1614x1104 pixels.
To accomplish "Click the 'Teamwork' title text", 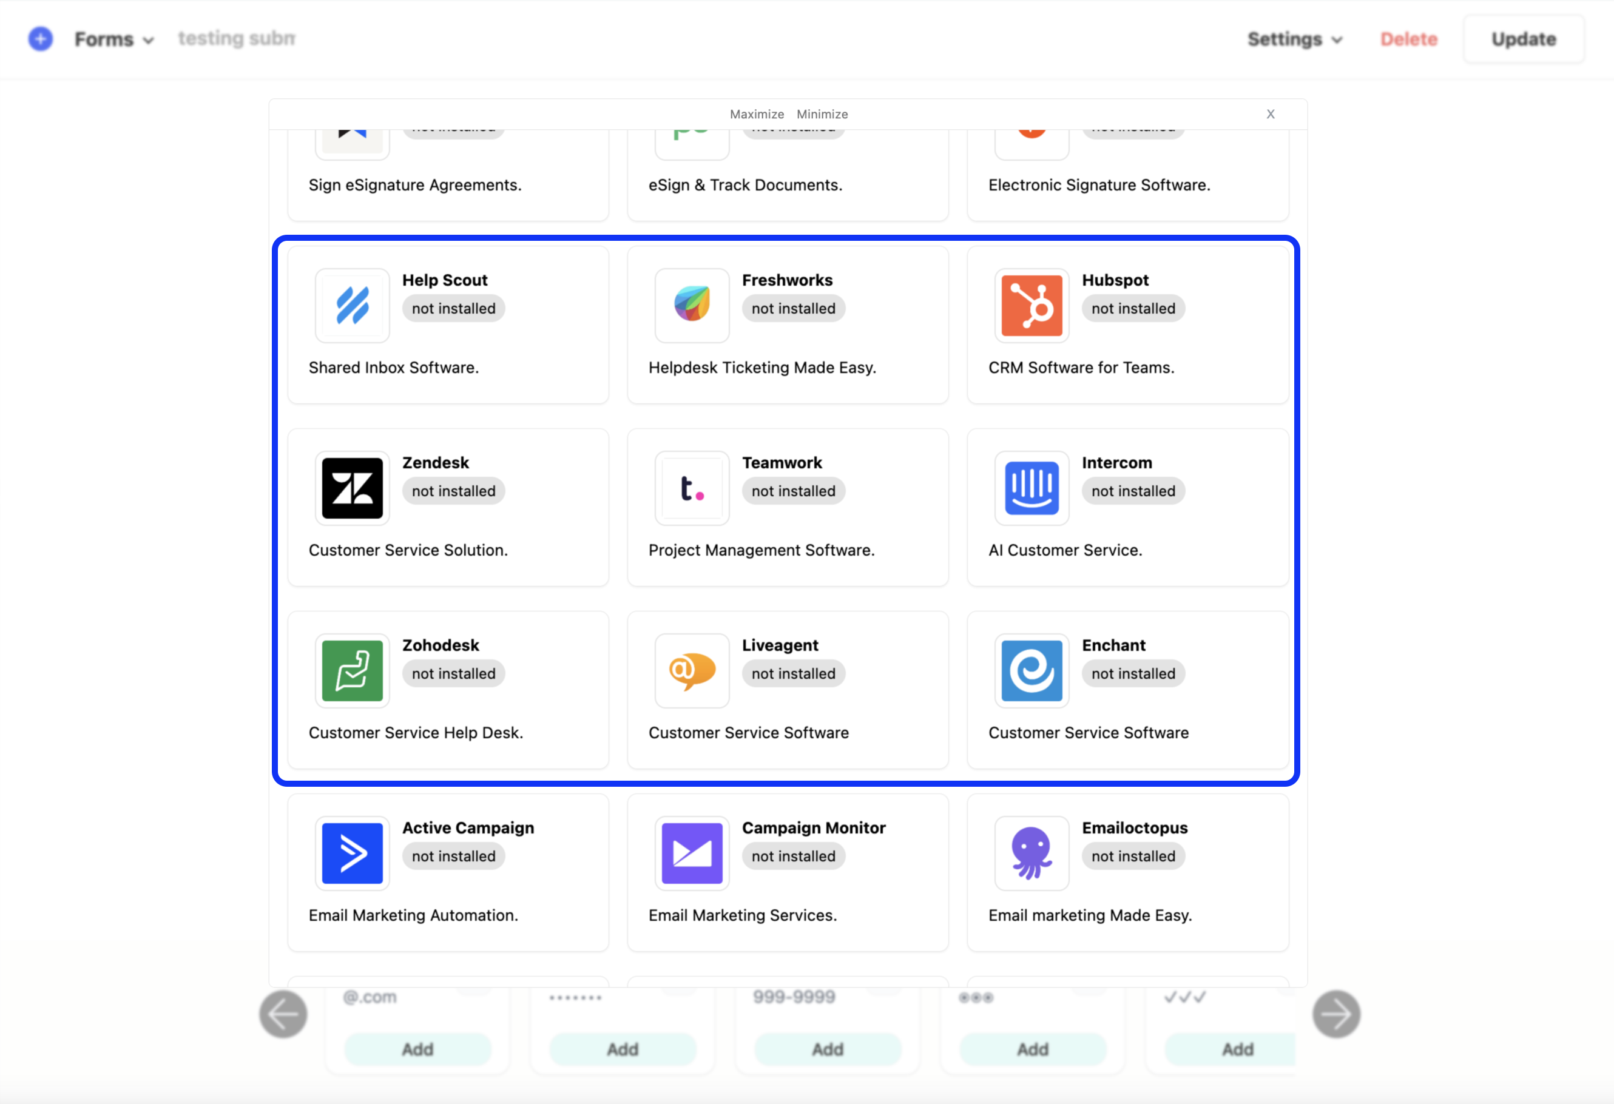I will (782, 462).
